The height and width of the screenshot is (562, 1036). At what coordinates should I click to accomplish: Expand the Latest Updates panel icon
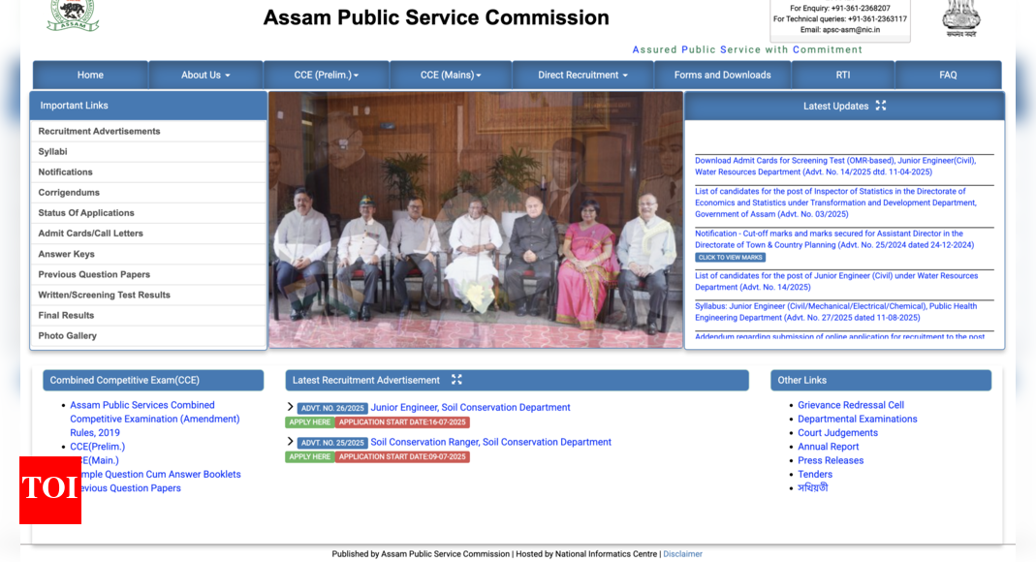881,106
